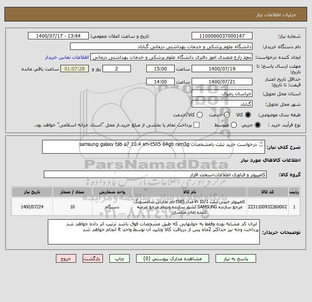
Task: Open the اطلاعات تماس خریدار link
Action: [x=67, y=57]
